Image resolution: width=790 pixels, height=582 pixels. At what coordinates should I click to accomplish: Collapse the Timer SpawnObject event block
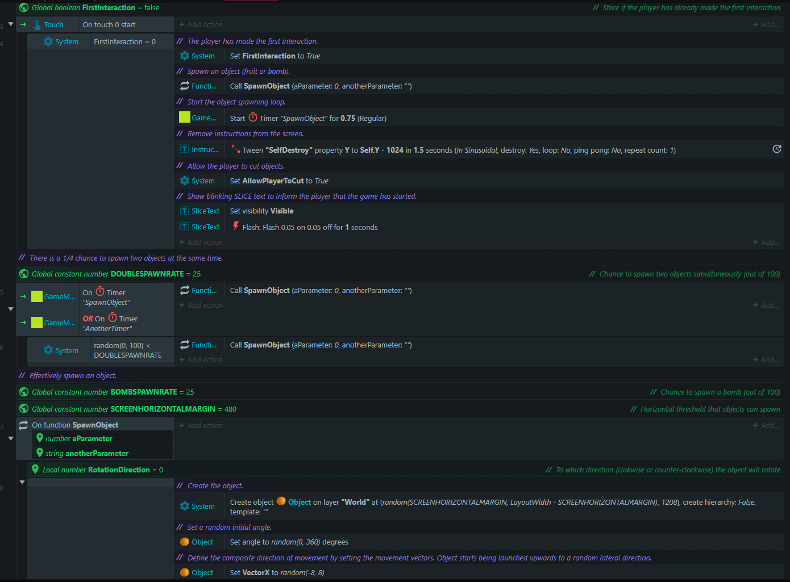click(x=11, y=309)
